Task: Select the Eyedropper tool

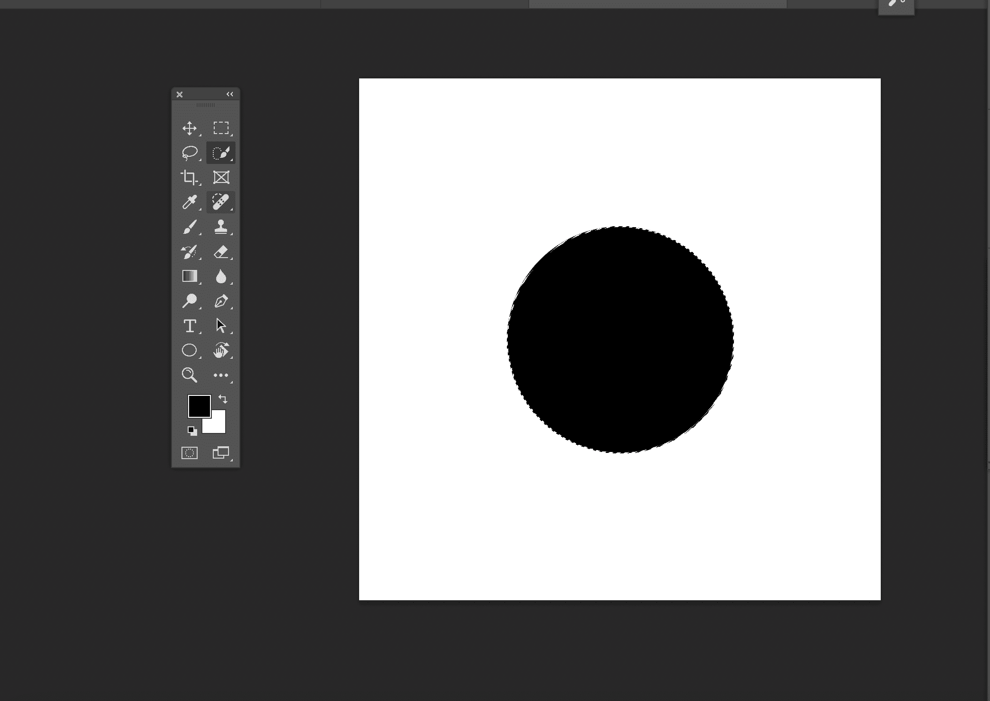Action: [x=190, y=202]
